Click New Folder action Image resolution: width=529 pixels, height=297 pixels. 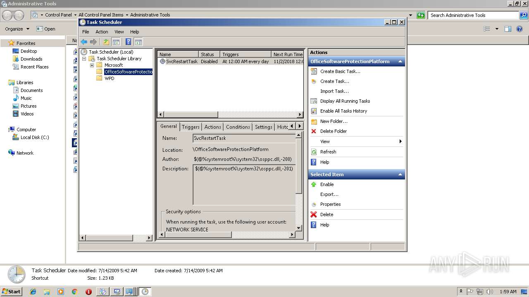[x=334, y=121]
